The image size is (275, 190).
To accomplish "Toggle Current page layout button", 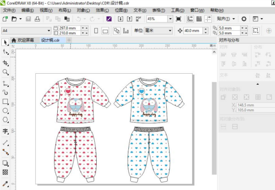I will point(126,31).
